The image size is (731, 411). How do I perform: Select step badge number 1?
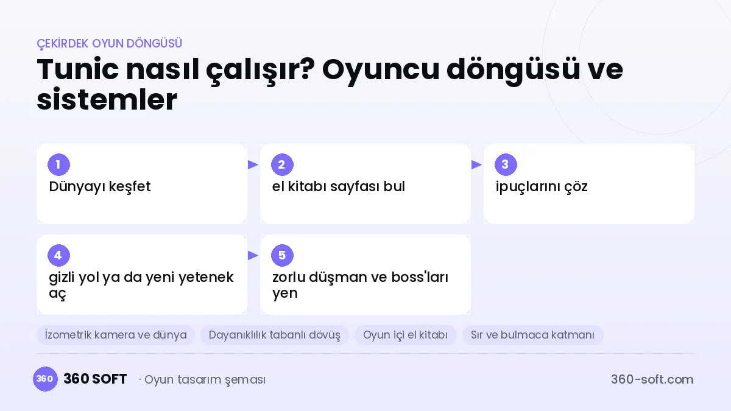point(58,164)
